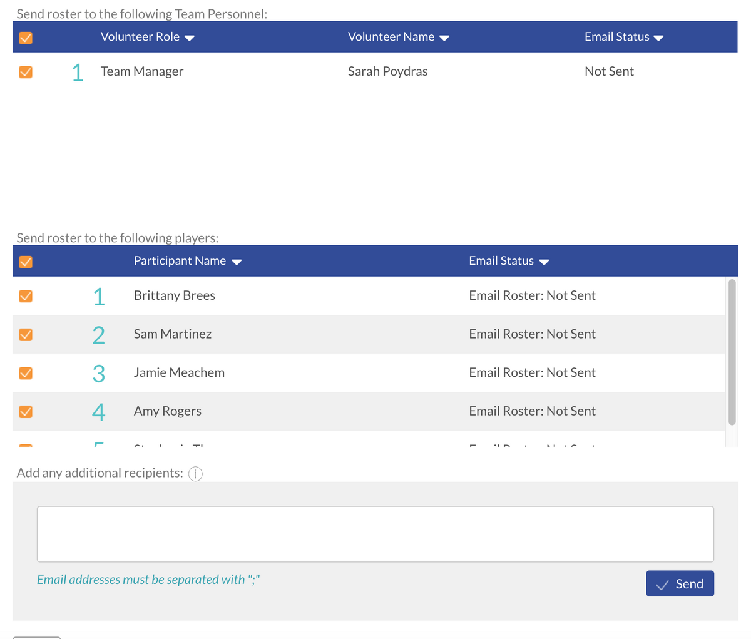
Task: Open the Volunteer Role sort dropdown
Action: click(189, 37)
